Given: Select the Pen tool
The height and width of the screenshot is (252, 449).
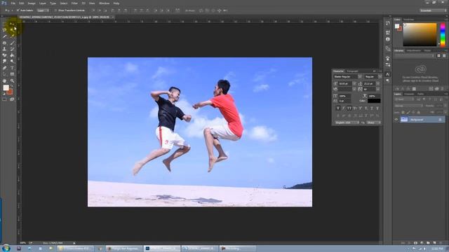Looking at the screenshot, I should pyautogui.click(x=4, y=68).
